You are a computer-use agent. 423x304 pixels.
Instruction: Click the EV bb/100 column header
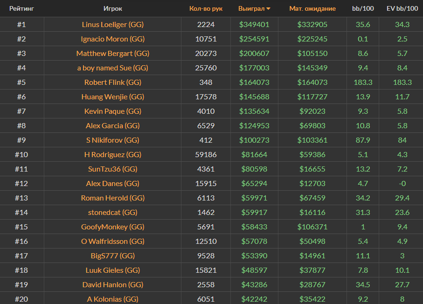[402, 8]
